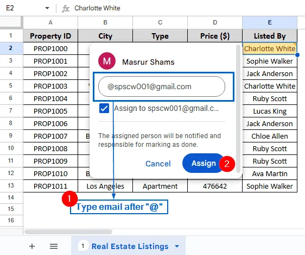Uncheck the Assign to spscw001@gmail.com checkbox

[x=104, y=108]
